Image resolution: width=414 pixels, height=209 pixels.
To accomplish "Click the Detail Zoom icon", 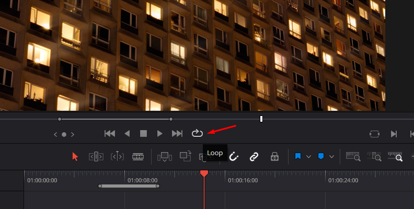I will (374, 156).
